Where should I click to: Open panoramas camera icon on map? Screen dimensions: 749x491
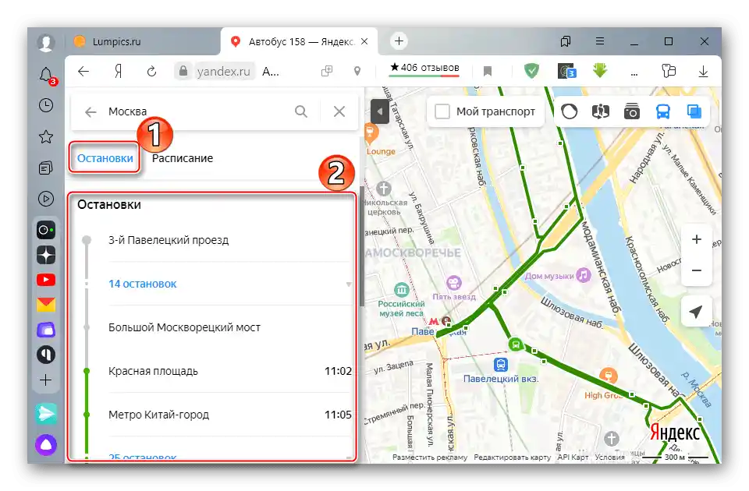pos(631,111)
